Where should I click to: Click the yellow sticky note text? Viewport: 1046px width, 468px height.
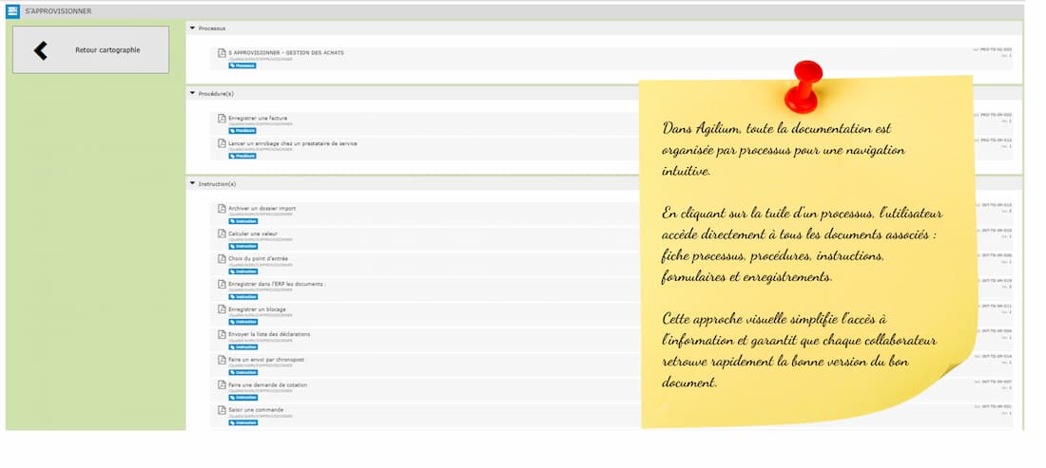[799, 256]
